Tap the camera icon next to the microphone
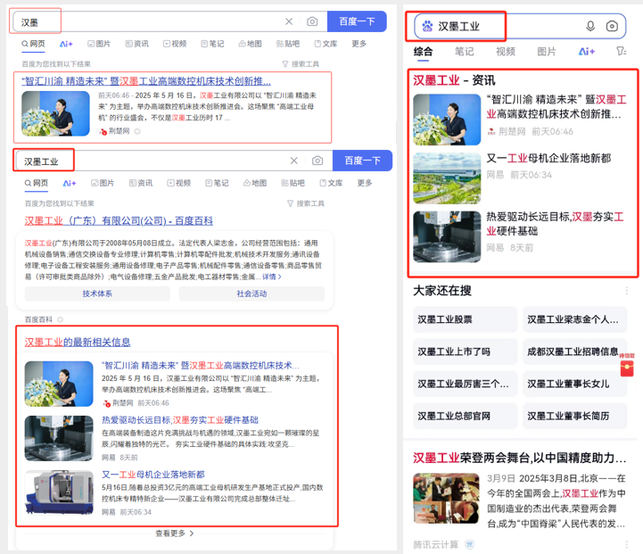Screen dimensions: 643x554 pyautogui.click(x=612, y=27)
